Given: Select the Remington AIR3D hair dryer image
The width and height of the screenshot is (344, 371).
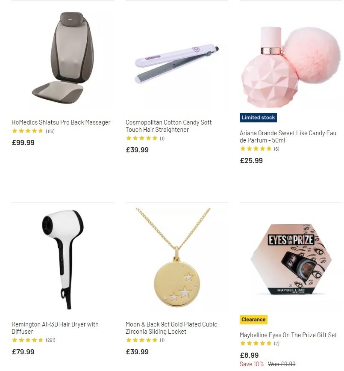Looking at the screenshot, I should pyautogui.click(x=63, y=260).
